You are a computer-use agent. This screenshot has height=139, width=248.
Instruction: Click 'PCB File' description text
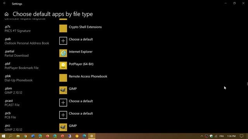10,117
